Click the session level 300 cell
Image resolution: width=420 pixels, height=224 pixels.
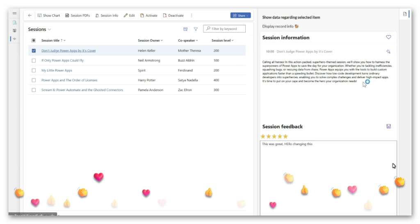216,90
